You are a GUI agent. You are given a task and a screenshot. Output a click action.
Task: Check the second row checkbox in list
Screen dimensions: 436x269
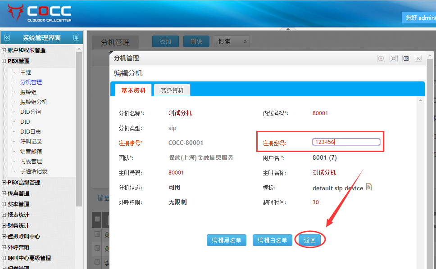pos(97,248)
